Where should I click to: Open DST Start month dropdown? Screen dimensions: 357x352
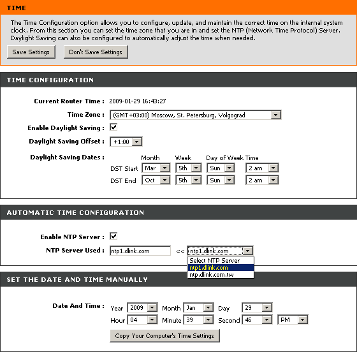[x=156, y=168]
